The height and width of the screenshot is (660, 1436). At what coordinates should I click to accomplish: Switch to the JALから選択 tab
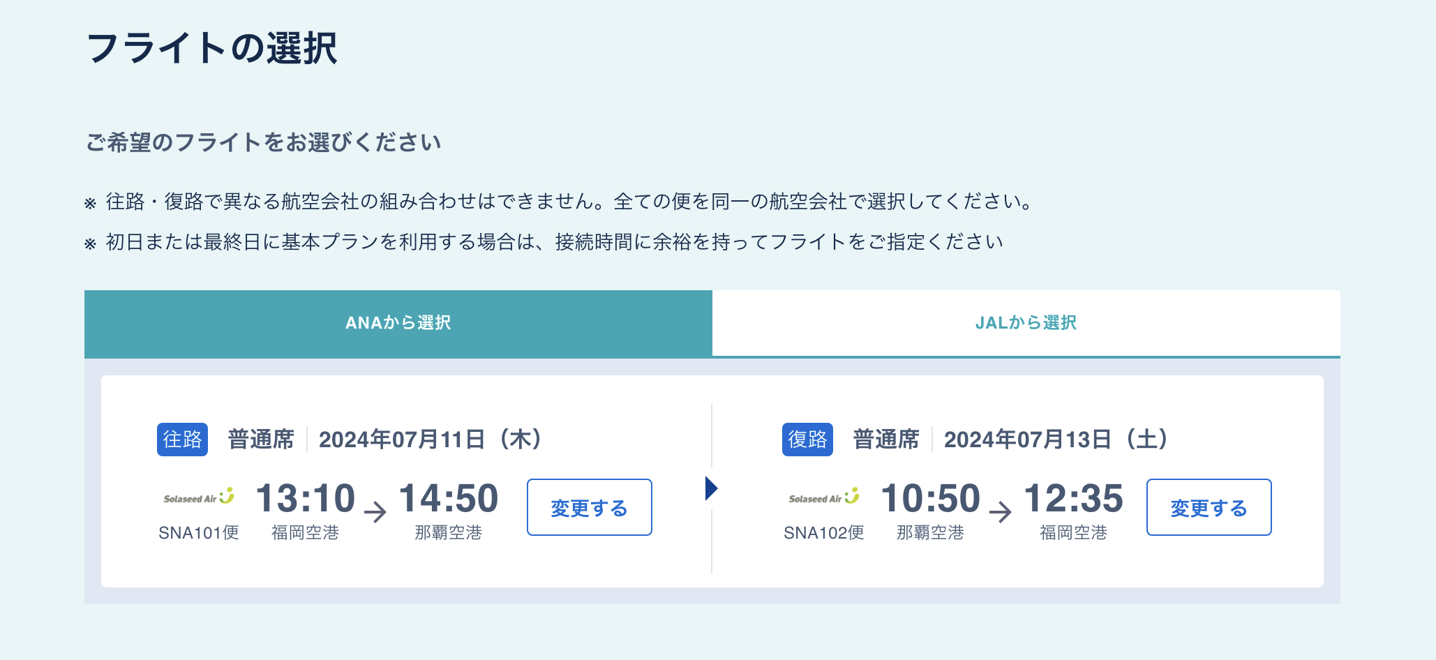[x=1026, y=323]
